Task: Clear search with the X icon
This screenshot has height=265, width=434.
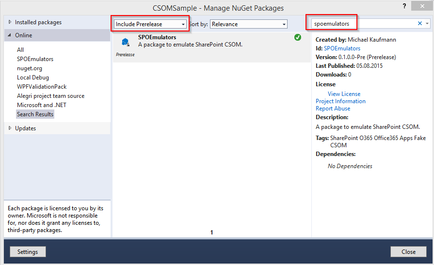Action: coord(420,24)
